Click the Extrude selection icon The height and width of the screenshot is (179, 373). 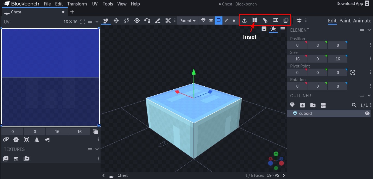point(245,20)
